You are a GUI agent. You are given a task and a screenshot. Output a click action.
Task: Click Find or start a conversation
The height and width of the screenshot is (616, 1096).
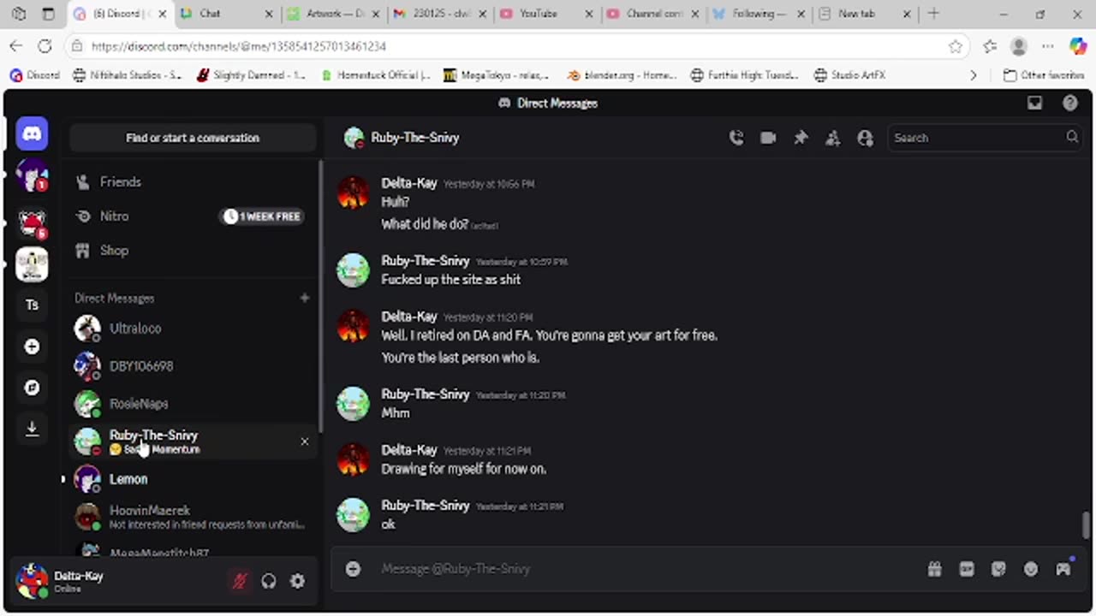[x=192, y=138]
